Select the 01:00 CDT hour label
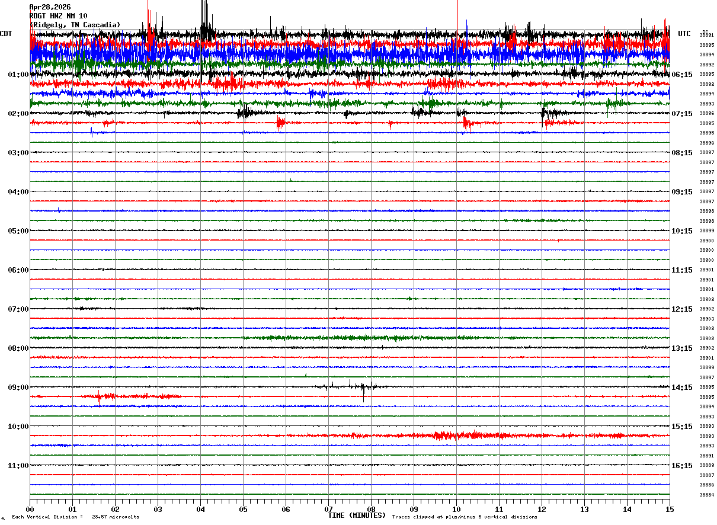The width and height of the screenshot is (717, 525). tap(18, 75)
